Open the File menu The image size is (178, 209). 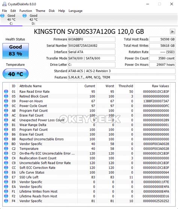(5, 11)
